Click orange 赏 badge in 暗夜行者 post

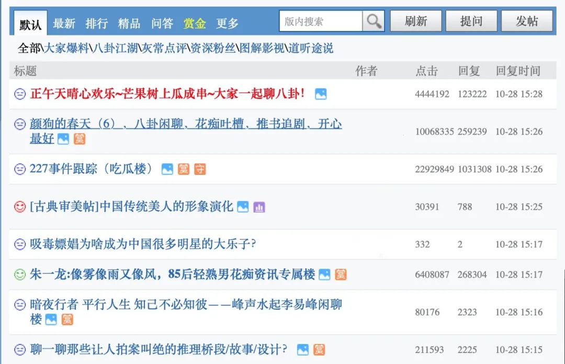pos(67,319)
